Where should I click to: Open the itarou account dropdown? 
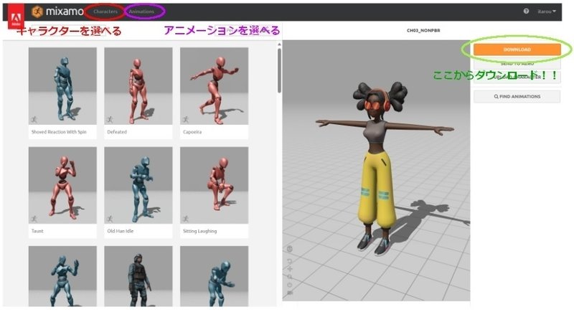click(x=547, y=11)
